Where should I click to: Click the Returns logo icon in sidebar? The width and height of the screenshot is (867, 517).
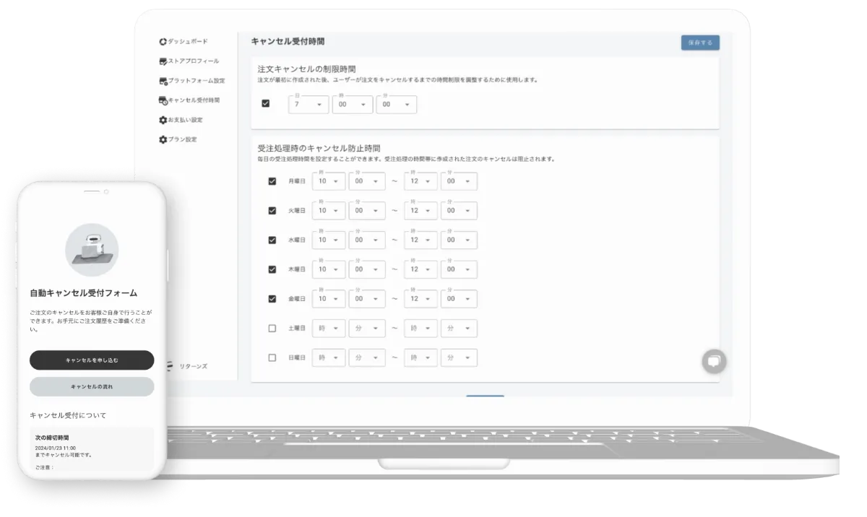169,366
